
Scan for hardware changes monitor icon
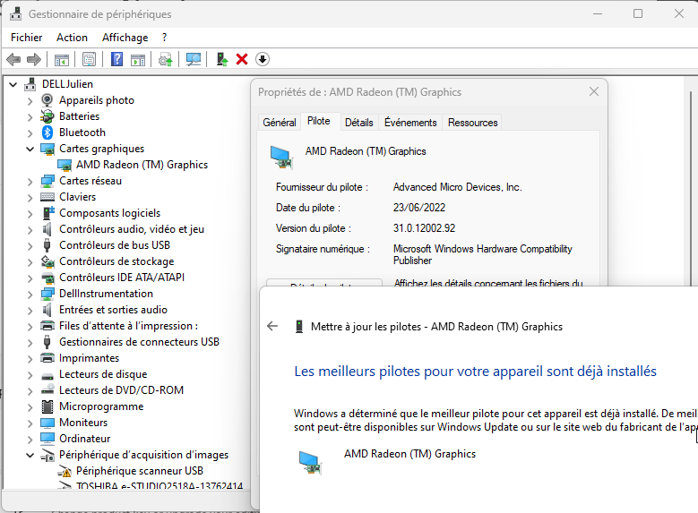(x=194, y=59)
